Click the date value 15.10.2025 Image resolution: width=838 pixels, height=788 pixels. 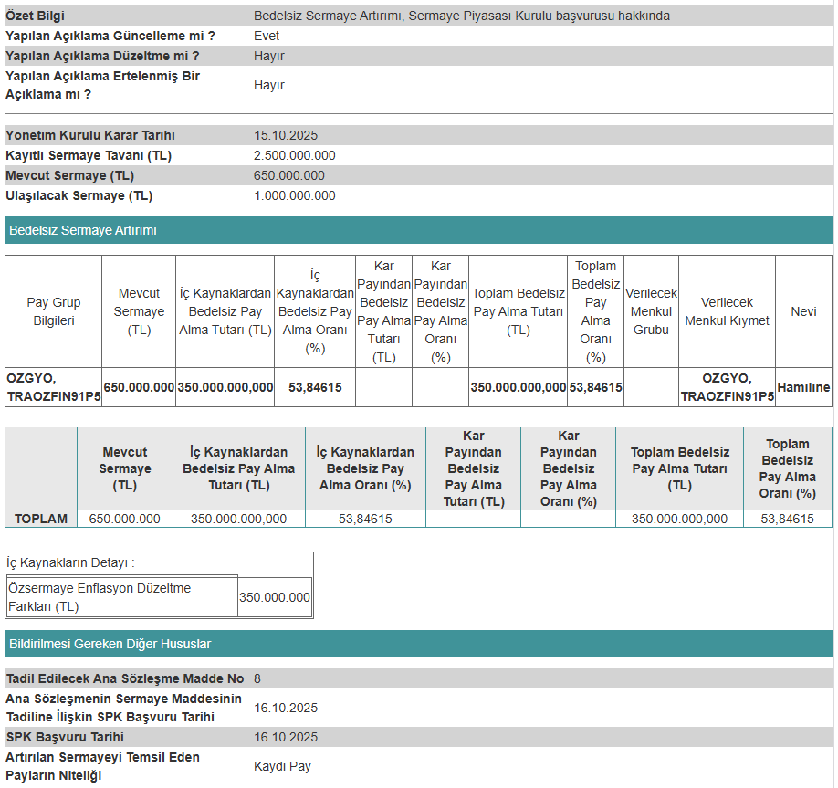286,135
